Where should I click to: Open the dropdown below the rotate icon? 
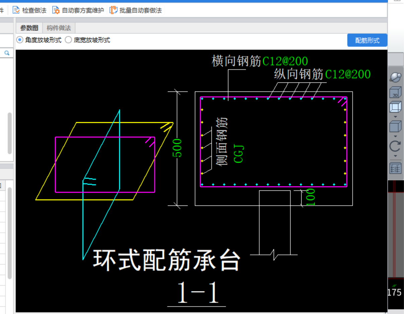click(x=395, y=156)
